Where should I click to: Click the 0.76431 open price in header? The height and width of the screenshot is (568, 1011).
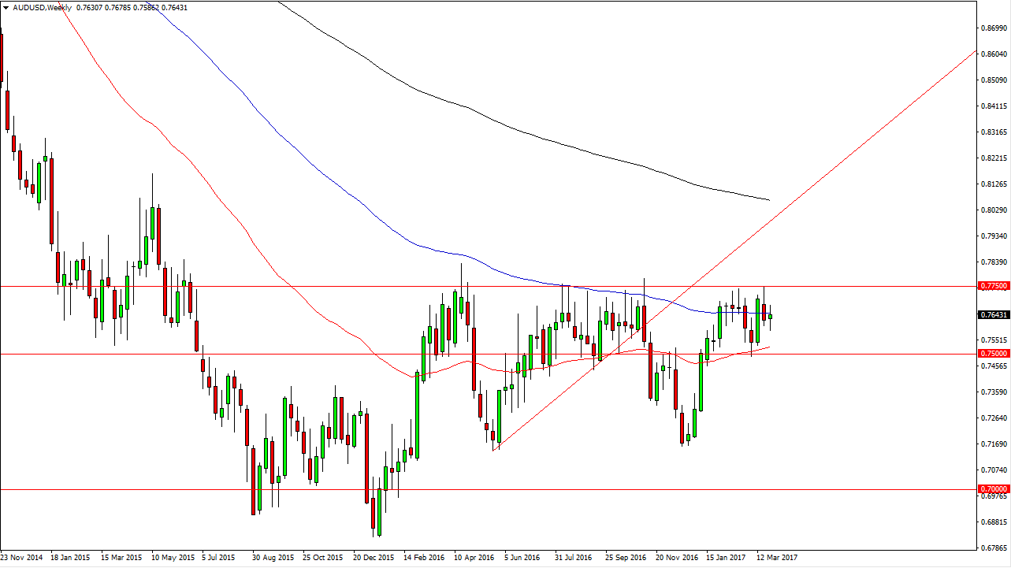click(174, 8)
